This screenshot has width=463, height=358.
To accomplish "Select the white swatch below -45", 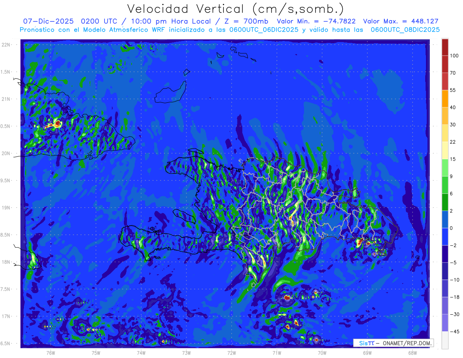I will click(445, 340).
